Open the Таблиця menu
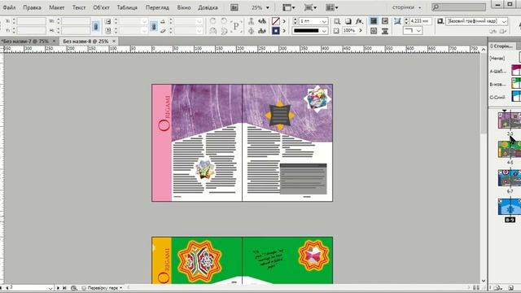521x293 pixels. [x=127, y=7]
